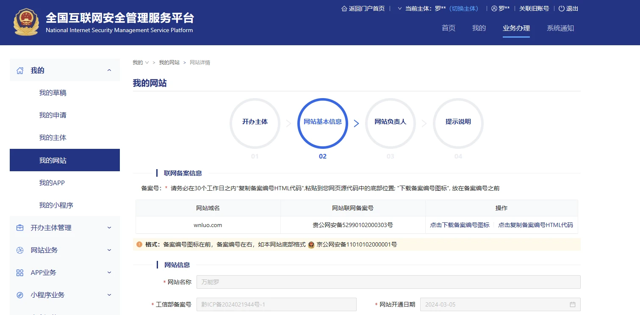Click 点击复制备案编号HTML代码 link
Viewport: 640px width, 315px height.
click(x=535, y=225)
